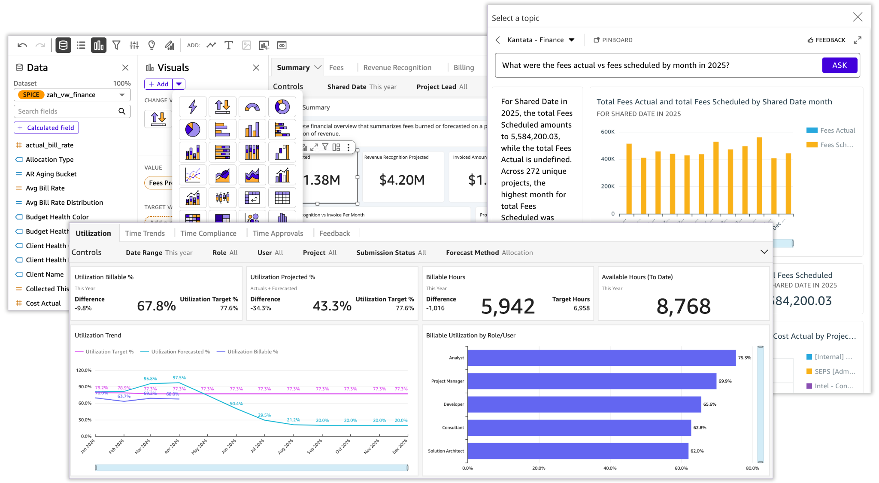The width and height of the screenshot is (879, 483).
Task: Select the waterfall chart visual type
Action: click(x=282, y=152)
